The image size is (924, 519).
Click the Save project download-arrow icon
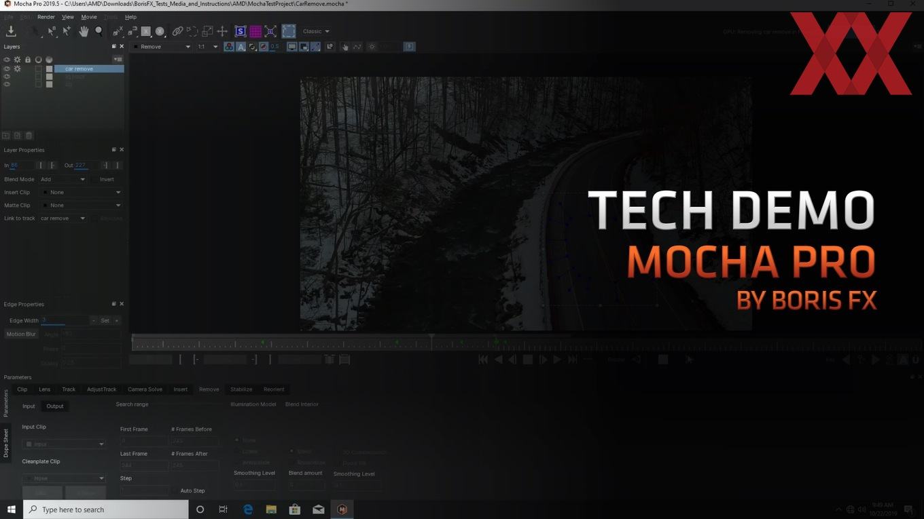pos(11,31)
